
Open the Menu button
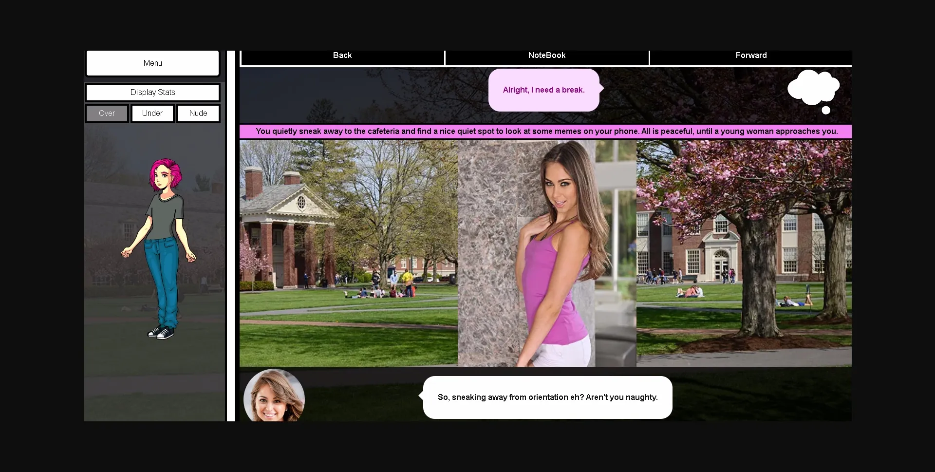[152, 63]
